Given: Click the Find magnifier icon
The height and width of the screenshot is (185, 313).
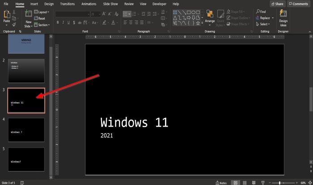Looking at the screenshot, I should (258, 12).
